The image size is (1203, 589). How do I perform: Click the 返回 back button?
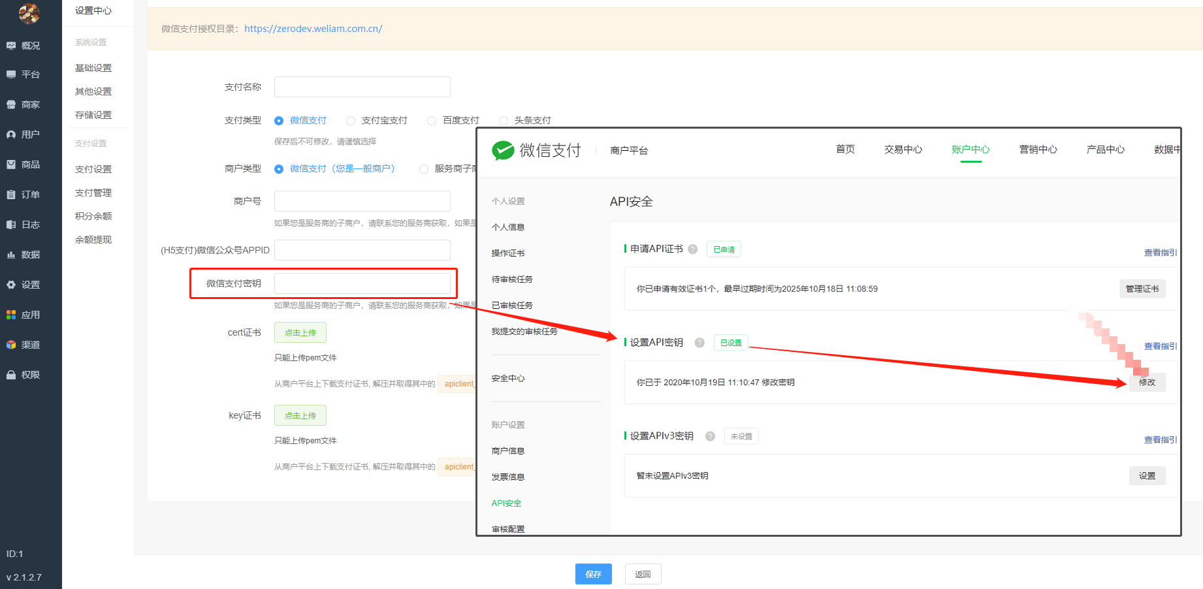643,574
